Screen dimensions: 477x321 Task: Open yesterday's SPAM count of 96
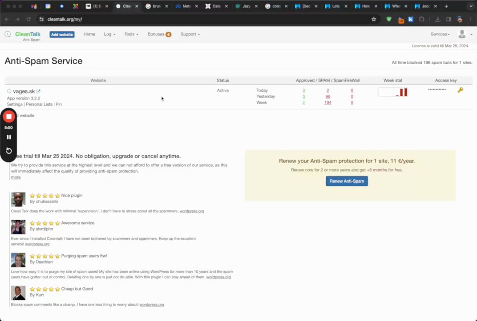327,97
